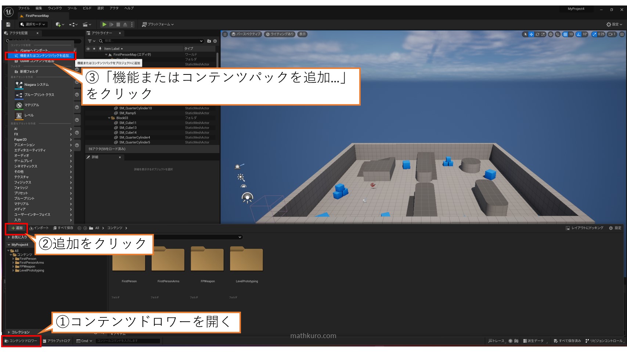Select 機能またはコンテンツパックを追加 menu entry

pyautogui.click(x=40, y=56)
